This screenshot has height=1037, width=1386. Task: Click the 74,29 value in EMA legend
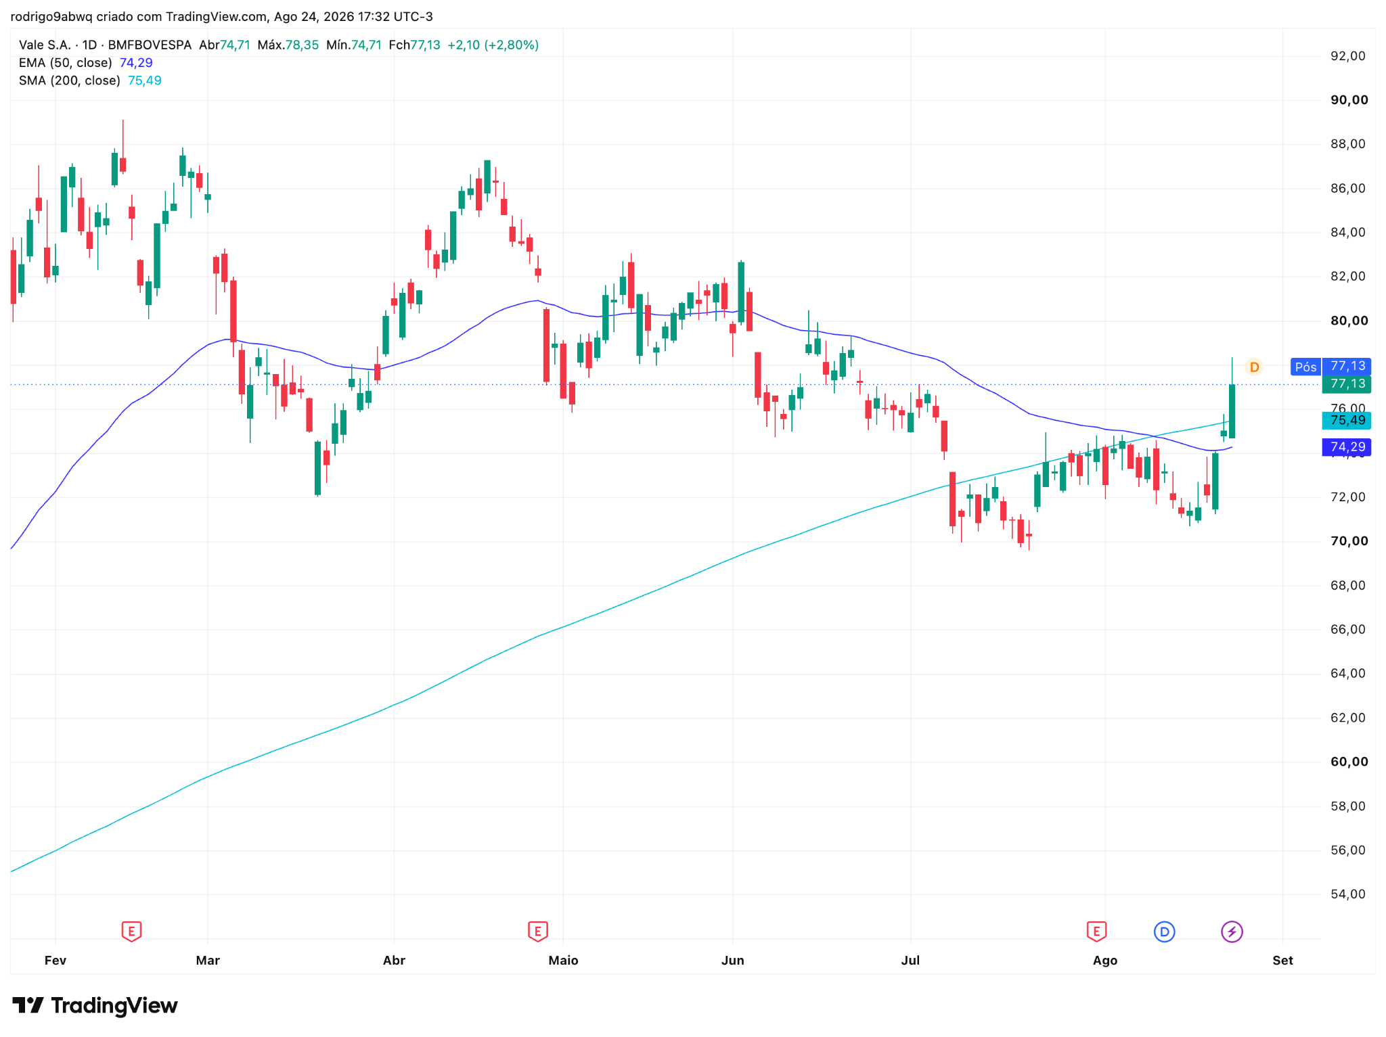[x=136, y=62]
